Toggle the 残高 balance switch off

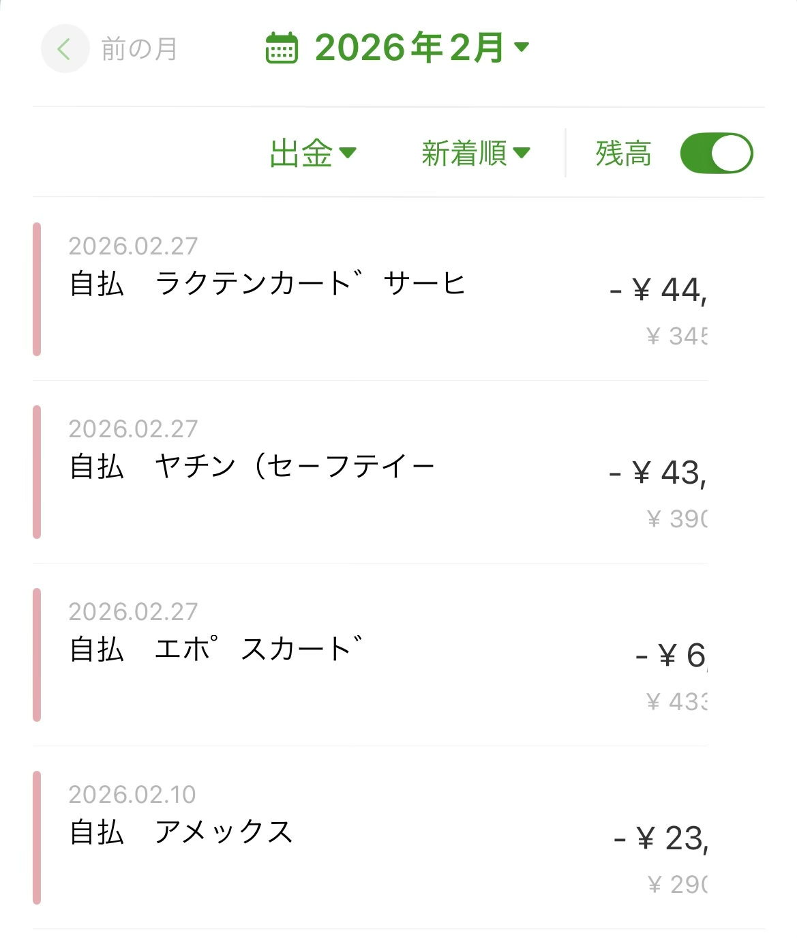click(716, 153)
